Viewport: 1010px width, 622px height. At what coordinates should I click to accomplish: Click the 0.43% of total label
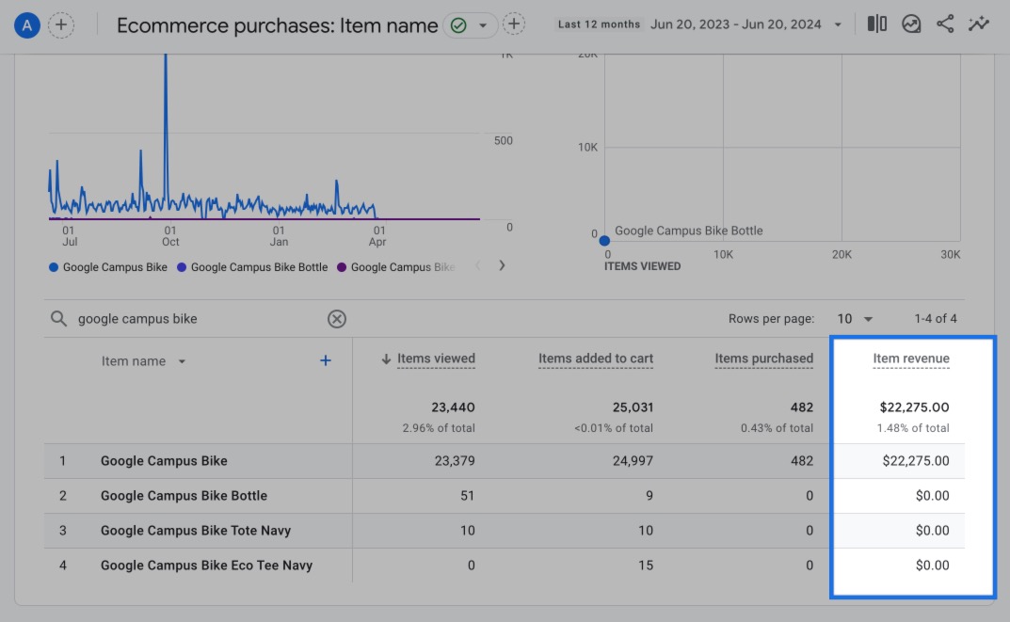point(777,428)
